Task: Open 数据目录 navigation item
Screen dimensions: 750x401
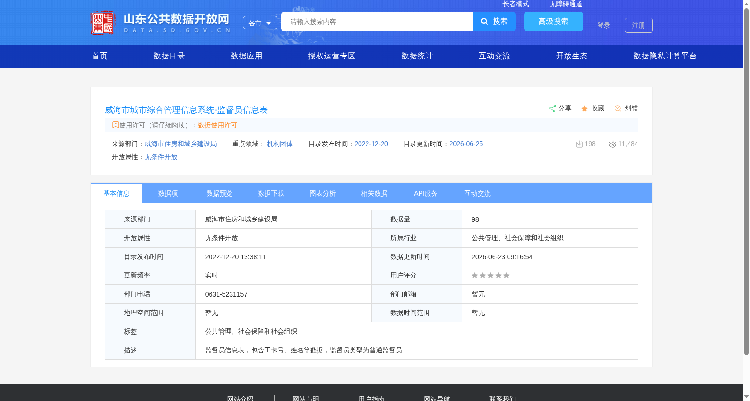Action: click(169, 56)
